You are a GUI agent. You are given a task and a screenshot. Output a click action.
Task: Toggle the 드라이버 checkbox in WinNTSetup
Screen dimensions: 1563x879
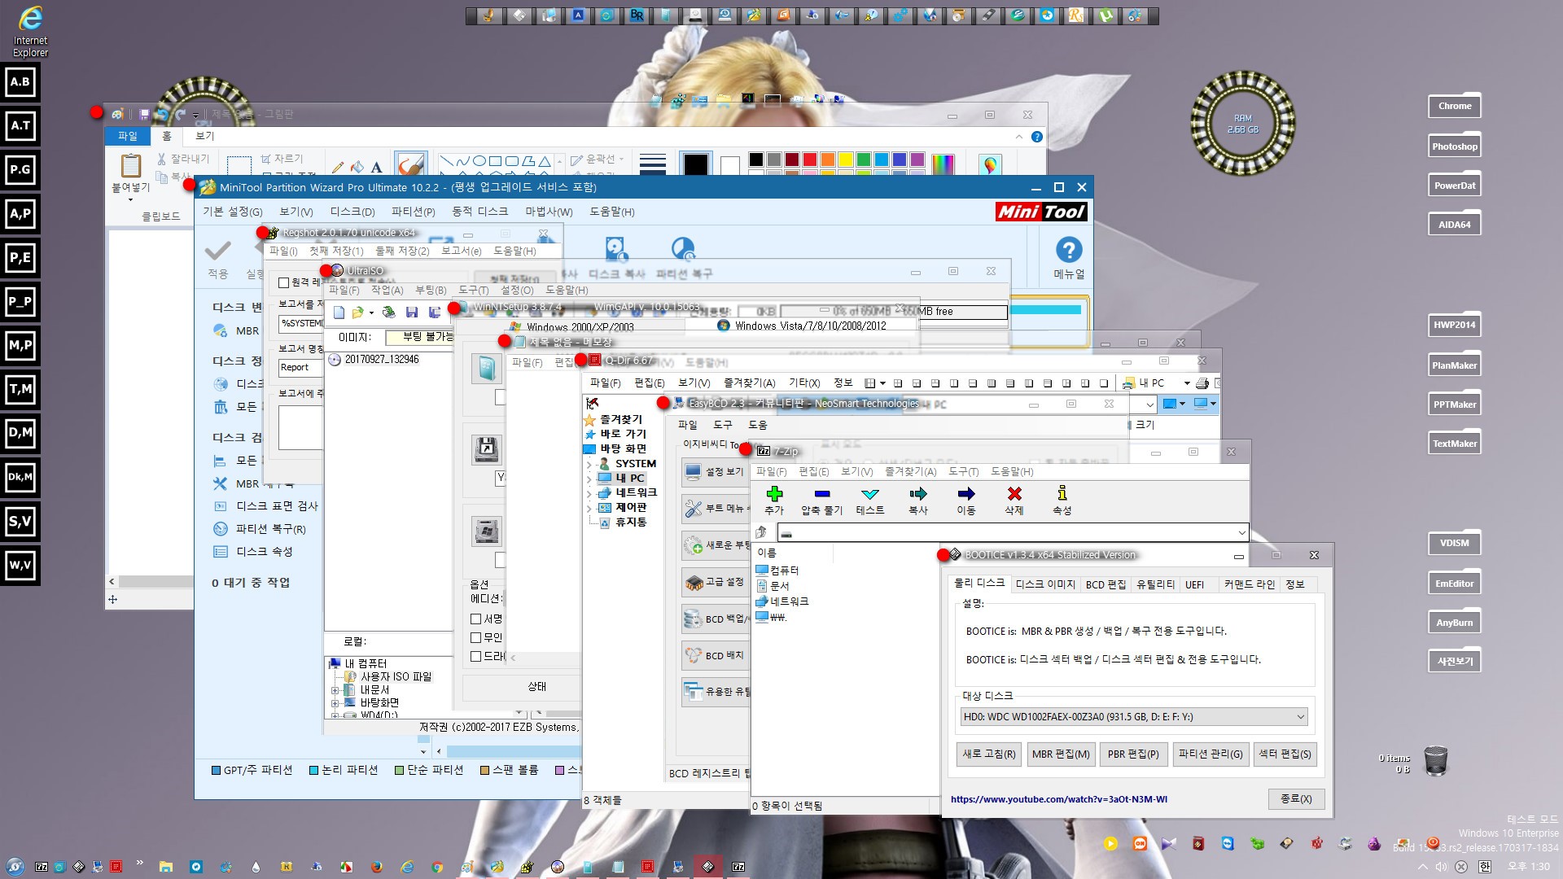(476, 656)
